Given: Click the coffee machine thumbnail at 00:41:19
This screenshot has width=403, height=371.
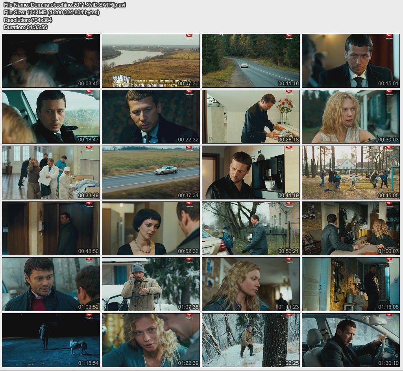Looking at the screenshot, I should coord(251,173).
